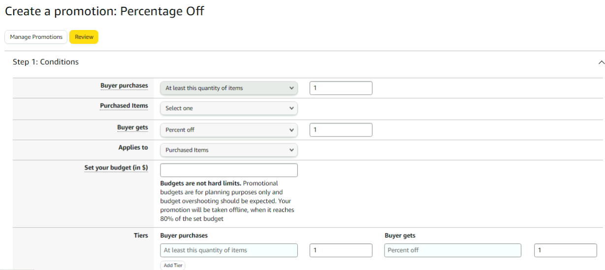Click the Set your budget input box
The height and width of the screenshot is (270, 605).
(x=229, y=170)
